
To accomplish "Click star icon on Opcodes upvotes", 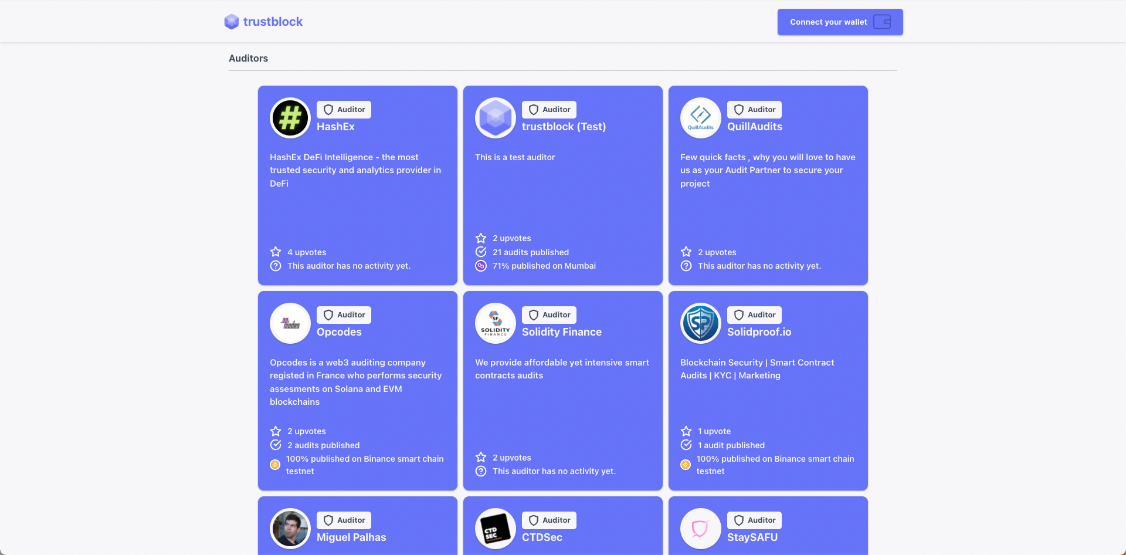I will point(276,431).
